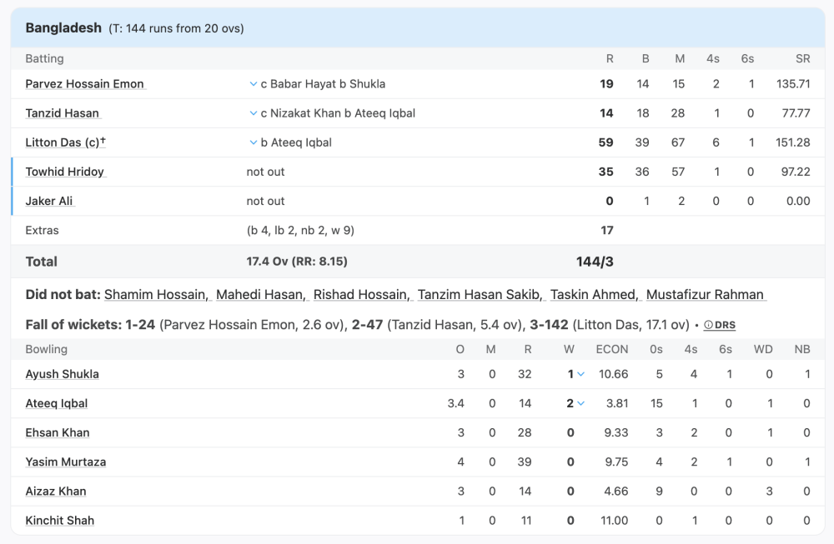Open bowler Ehsan Khan profile
Viewport: 834px width, 544px height.
coord(57,432)
